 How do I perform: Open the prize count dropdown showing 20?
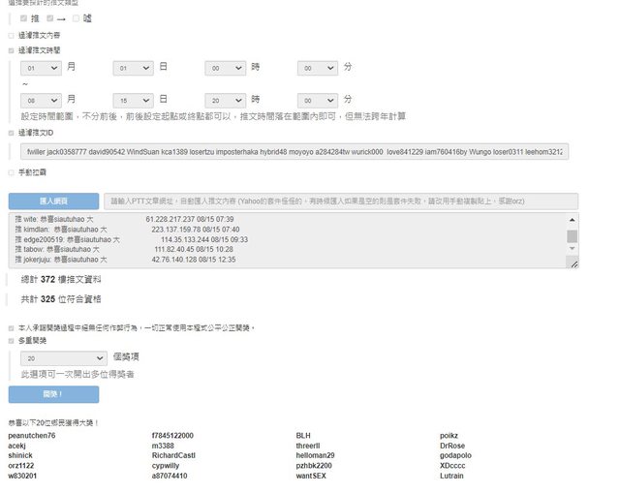tap(62, 357)
